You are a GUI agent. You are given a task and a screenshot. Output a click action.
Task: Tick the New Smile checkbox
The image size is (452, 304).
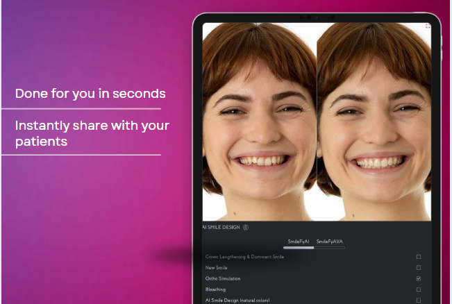point(418,267)
